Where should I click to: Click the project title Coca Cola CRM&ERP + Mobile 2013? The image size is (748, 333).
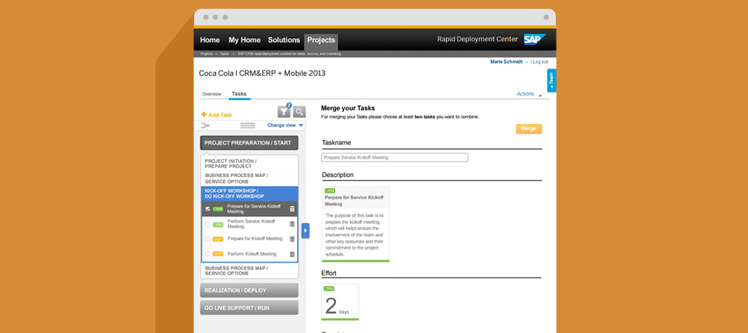click(262, 73)
